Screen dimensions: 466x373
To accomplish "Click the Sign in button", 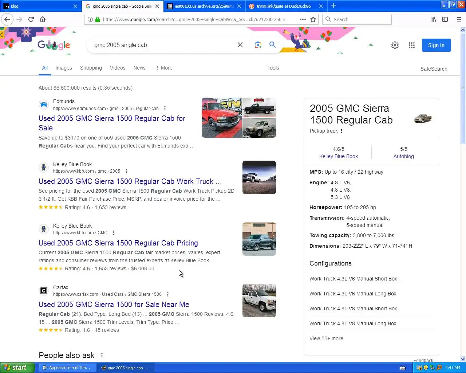I will pyautogui.click(x=436, y=45).
